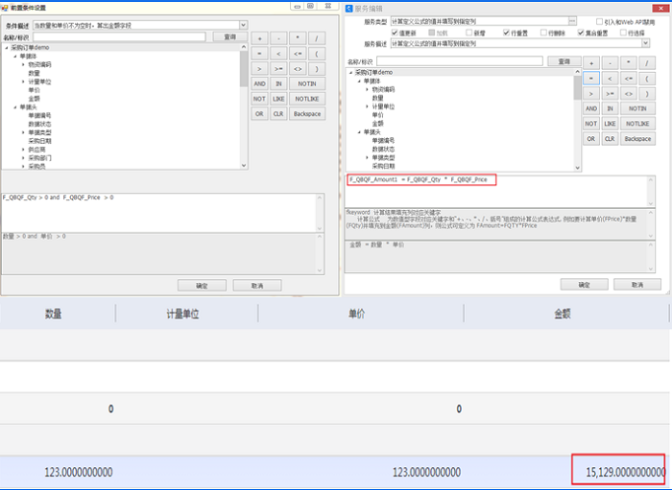The width and height of the screenshot is (672, 490).
Task: Click the NOTIN button in 前置条件设置 window
Action: pyautogui.click(x=307, y=83)
